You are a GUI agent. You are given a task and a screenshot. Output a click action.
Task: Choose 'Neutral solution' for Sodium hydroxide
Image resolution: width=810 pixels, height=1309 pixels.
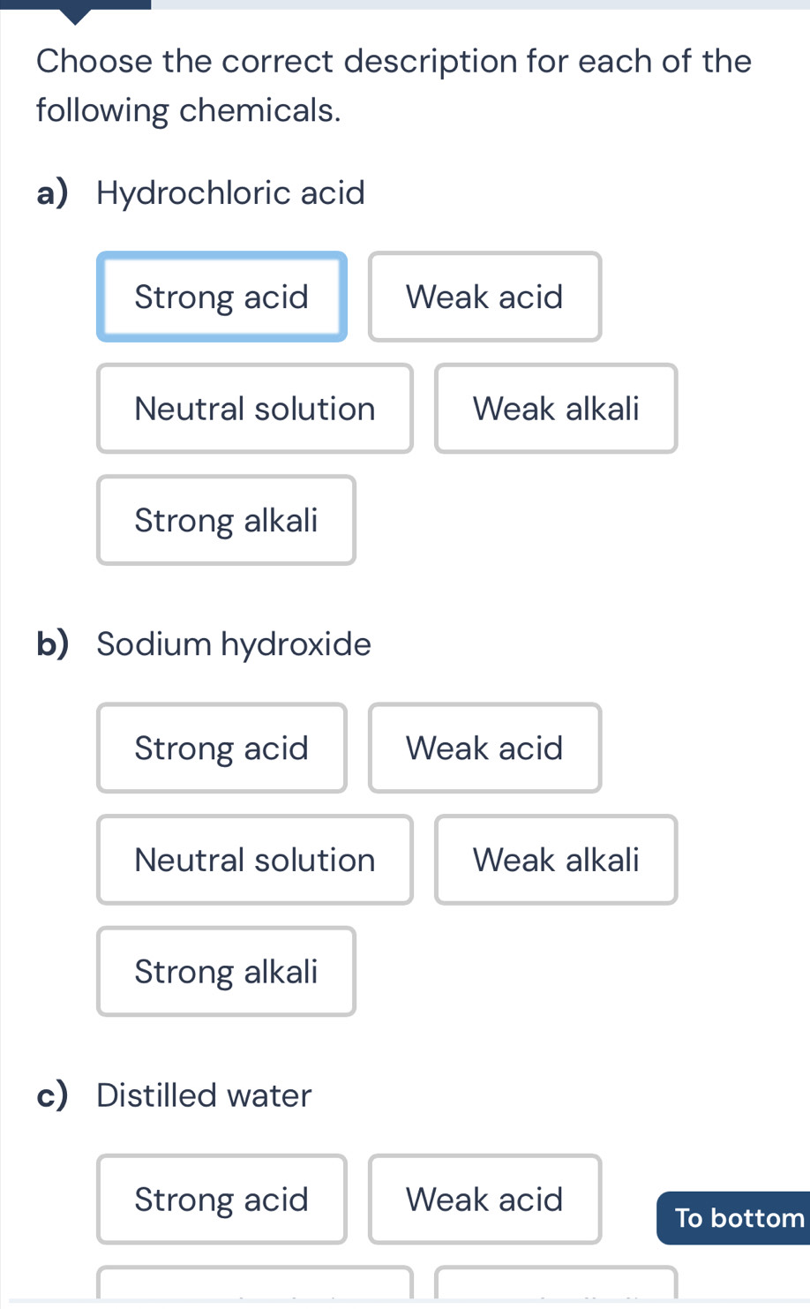[254, 859]
